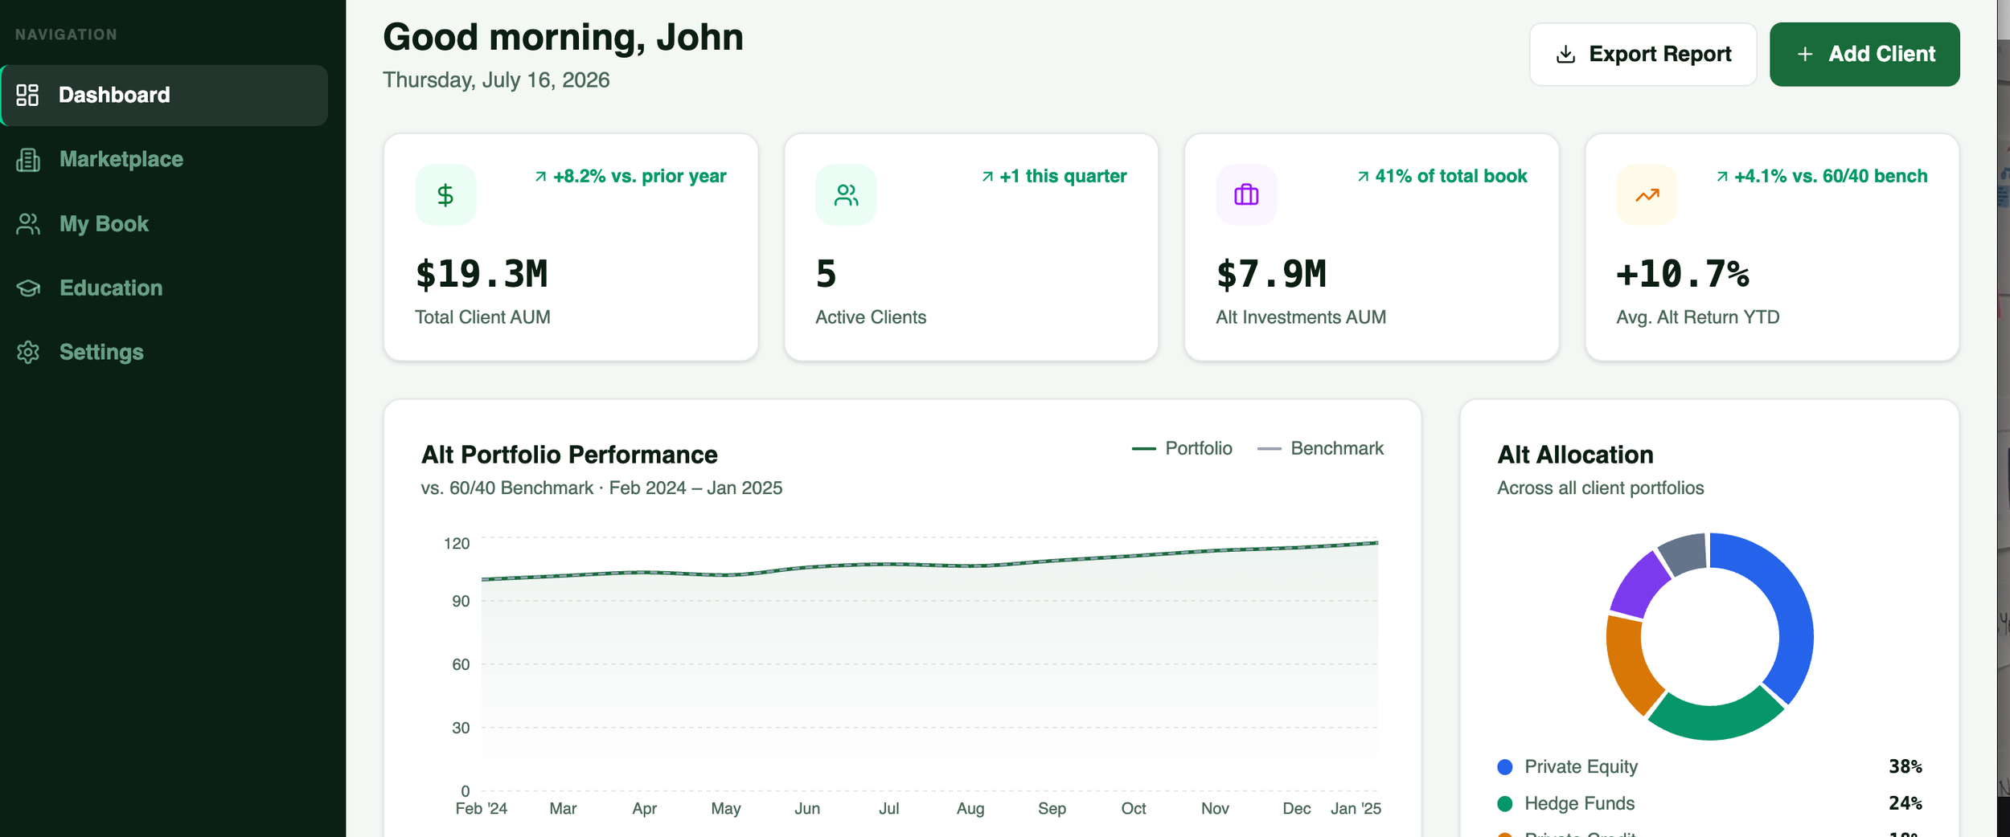Click the Marketplace building icon
The height and width of the screenshot is (837, 2010).
28,159
